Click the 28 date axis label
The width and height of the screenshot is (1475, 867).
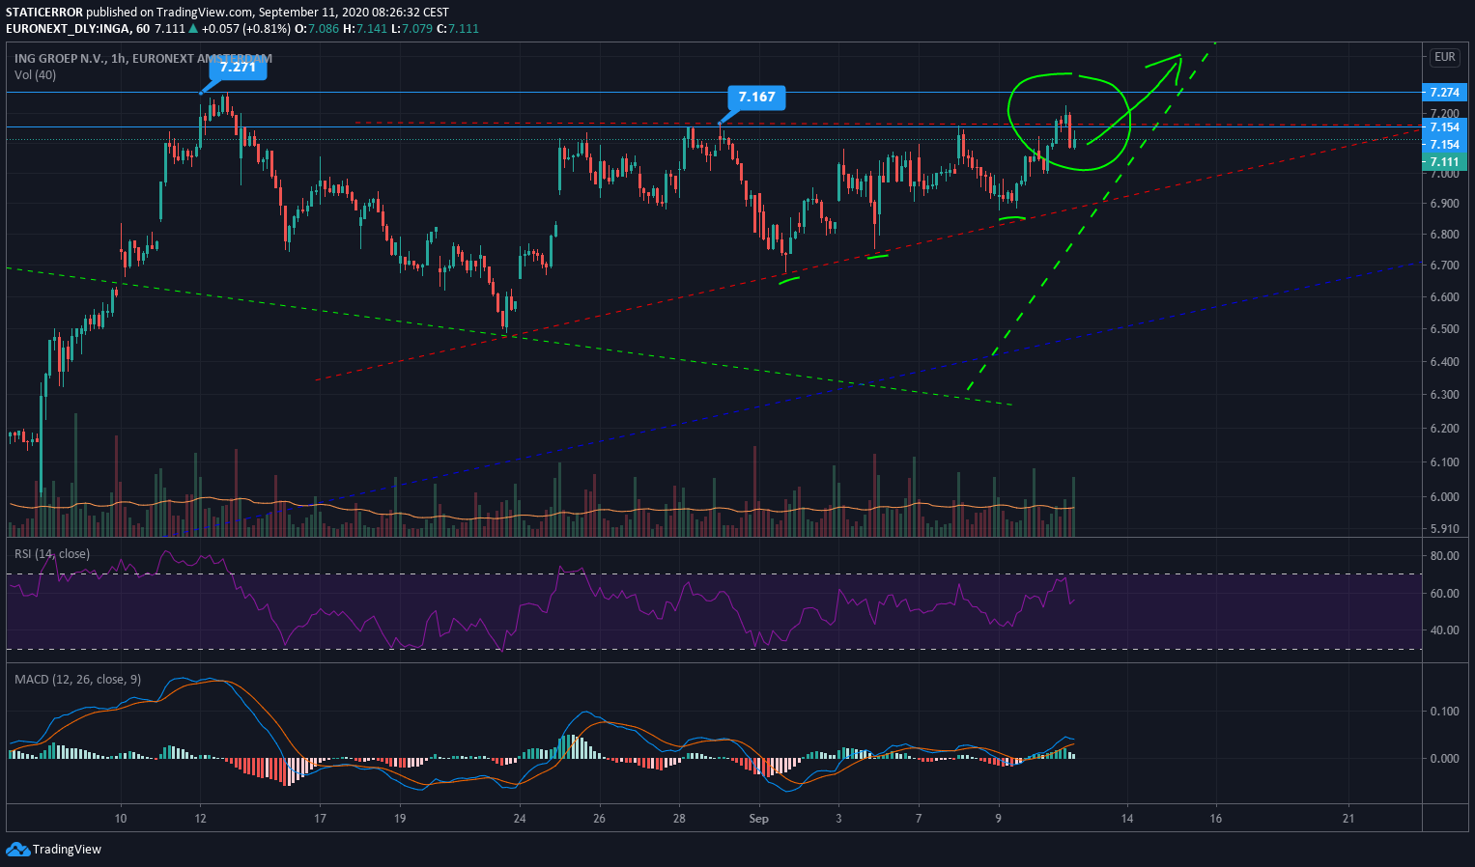pyautogui.click(x=680, y=819)
